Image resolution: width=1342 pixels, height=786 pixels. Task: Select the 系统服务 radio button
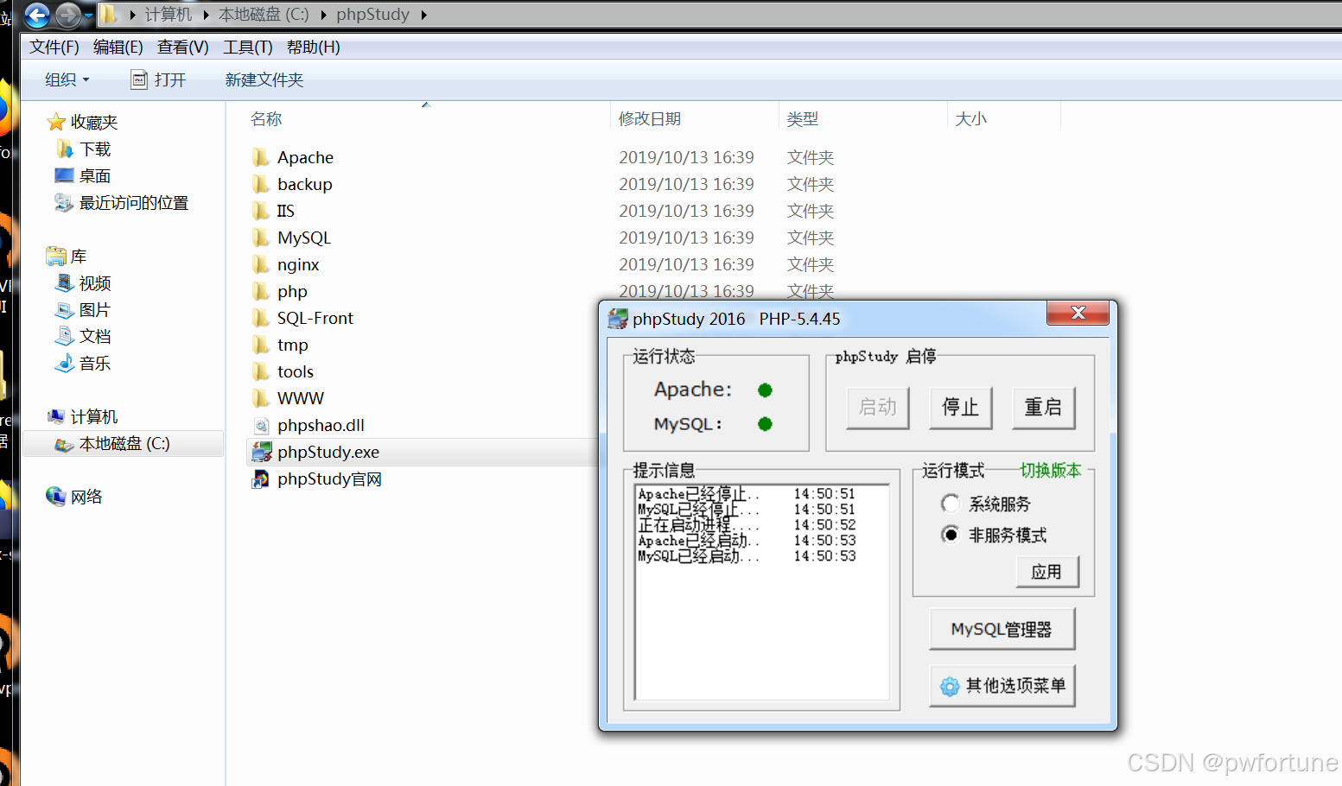coord(951,504)
